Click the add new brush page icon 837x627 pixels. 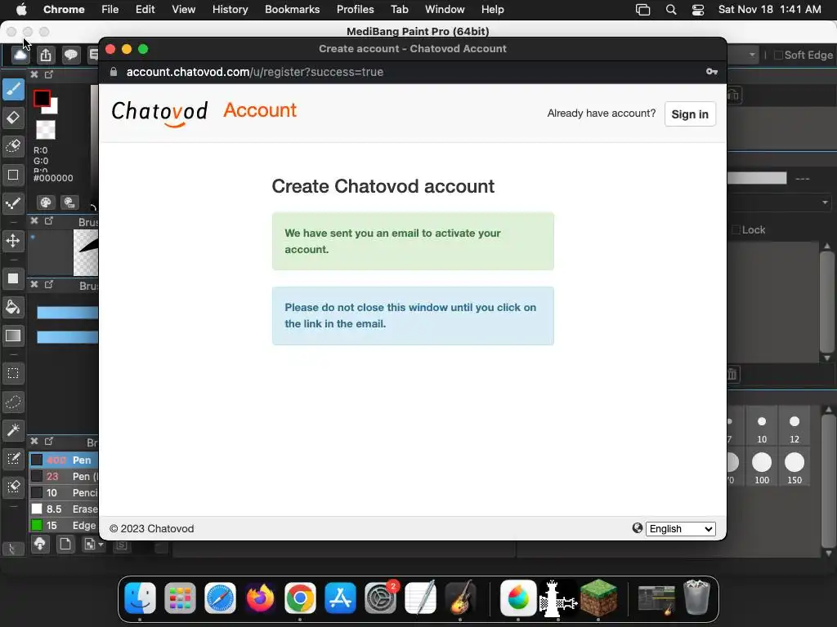coord(65,544)
